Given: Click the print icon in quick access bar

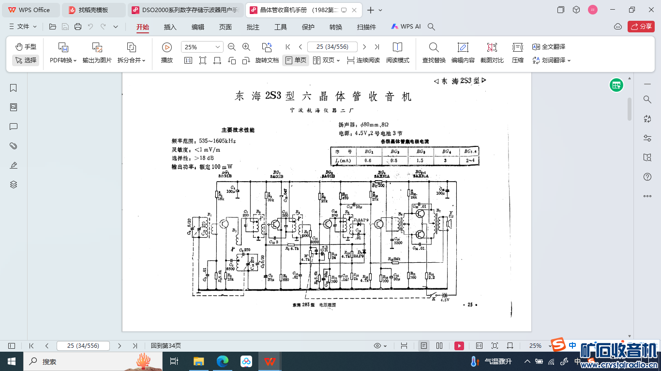Looking at the screenshot, I should [78, 27].
